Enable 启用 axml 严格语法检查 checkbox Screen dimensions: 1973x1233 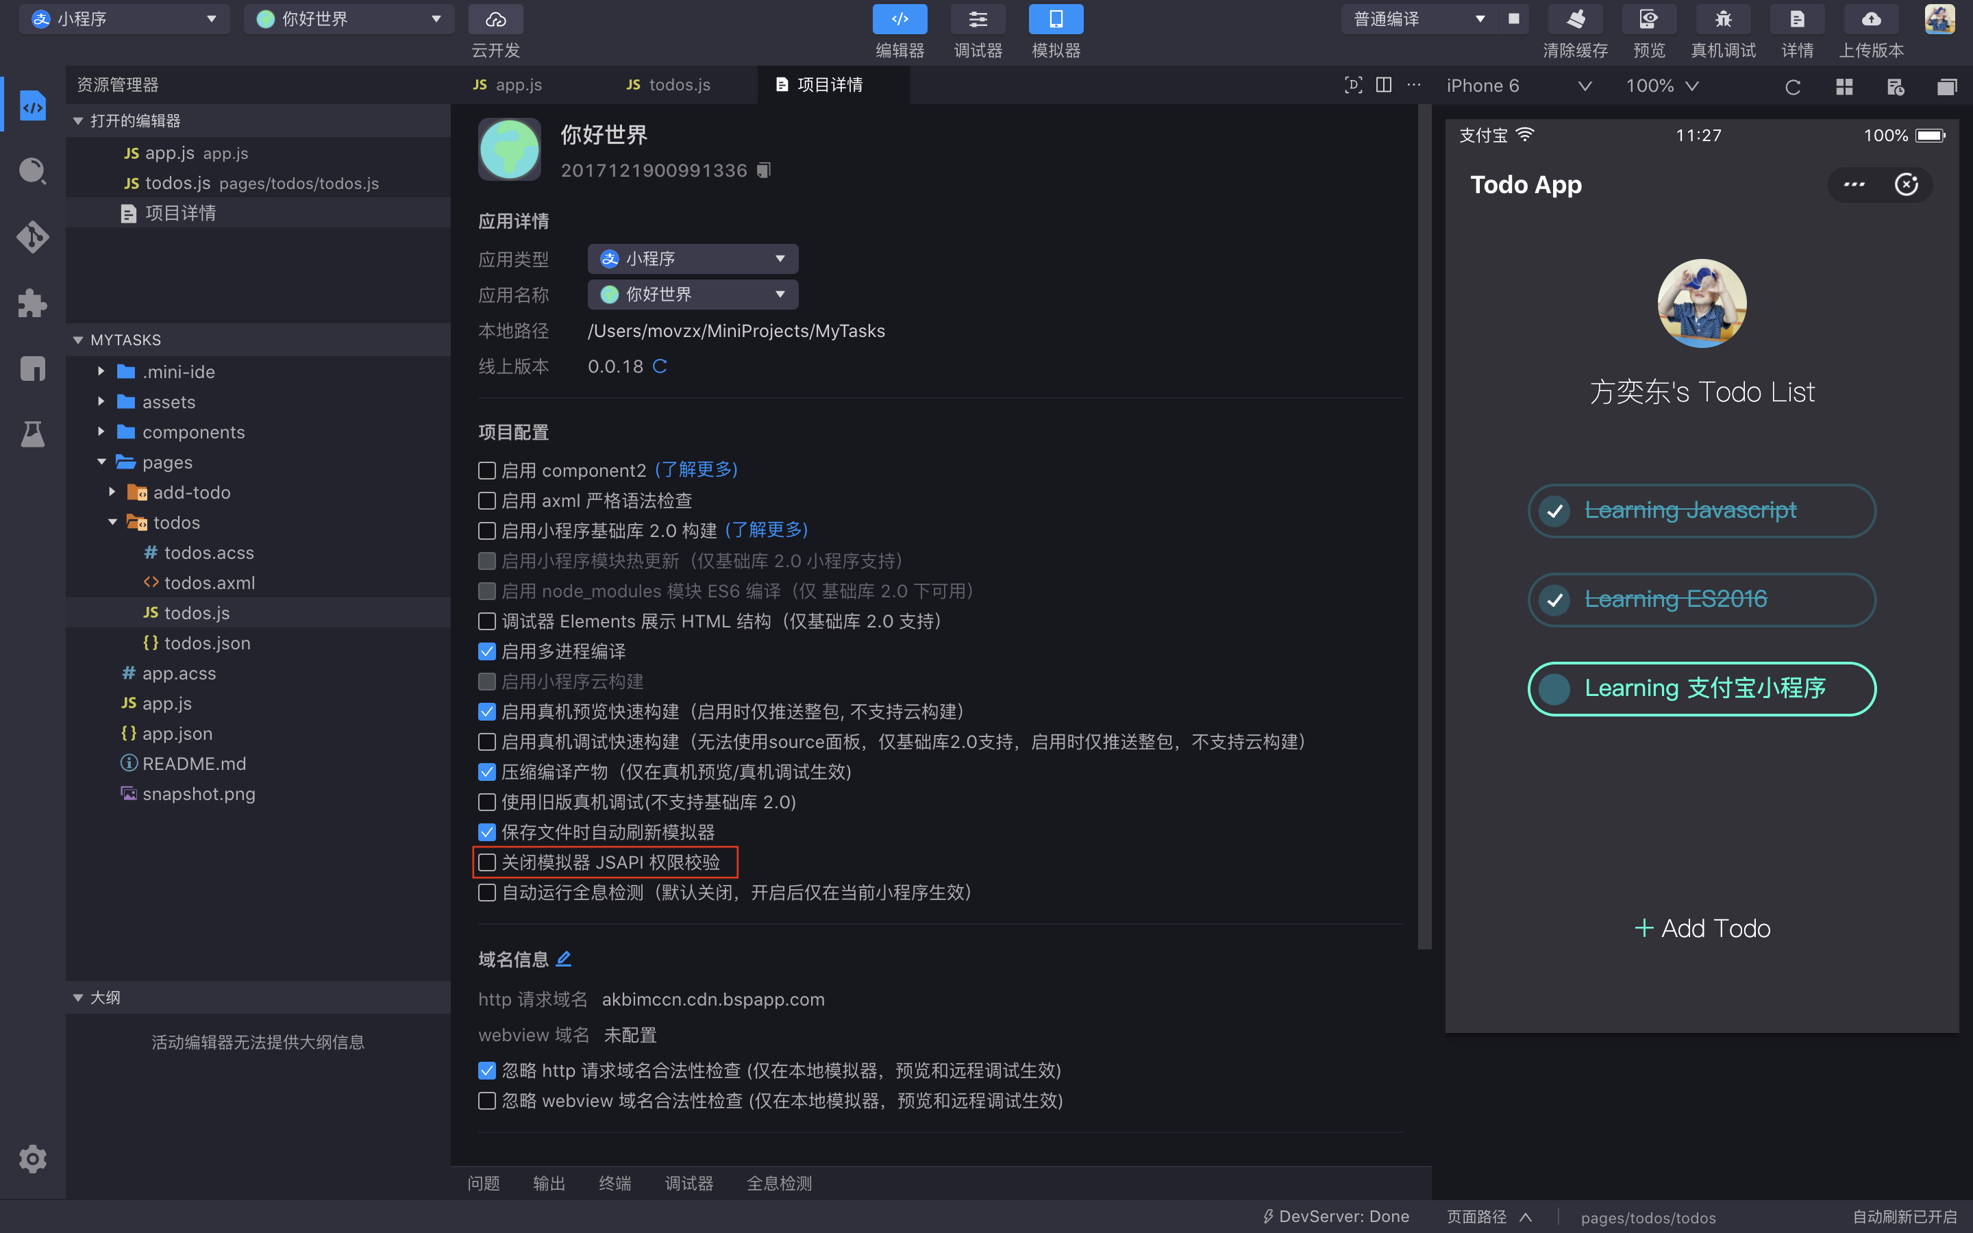[486, 501]
